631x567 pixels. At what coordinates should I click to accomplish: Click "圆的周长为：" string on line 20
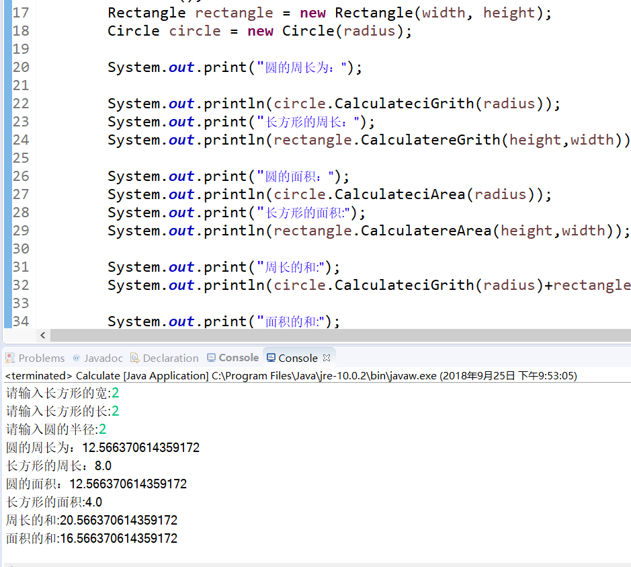pyautogui.click(x=302, y=67)
